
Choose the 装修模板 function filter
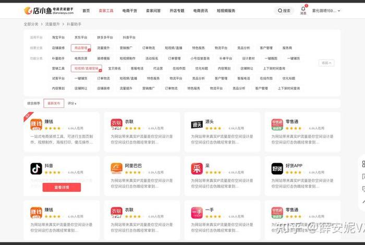click(103, 58)
